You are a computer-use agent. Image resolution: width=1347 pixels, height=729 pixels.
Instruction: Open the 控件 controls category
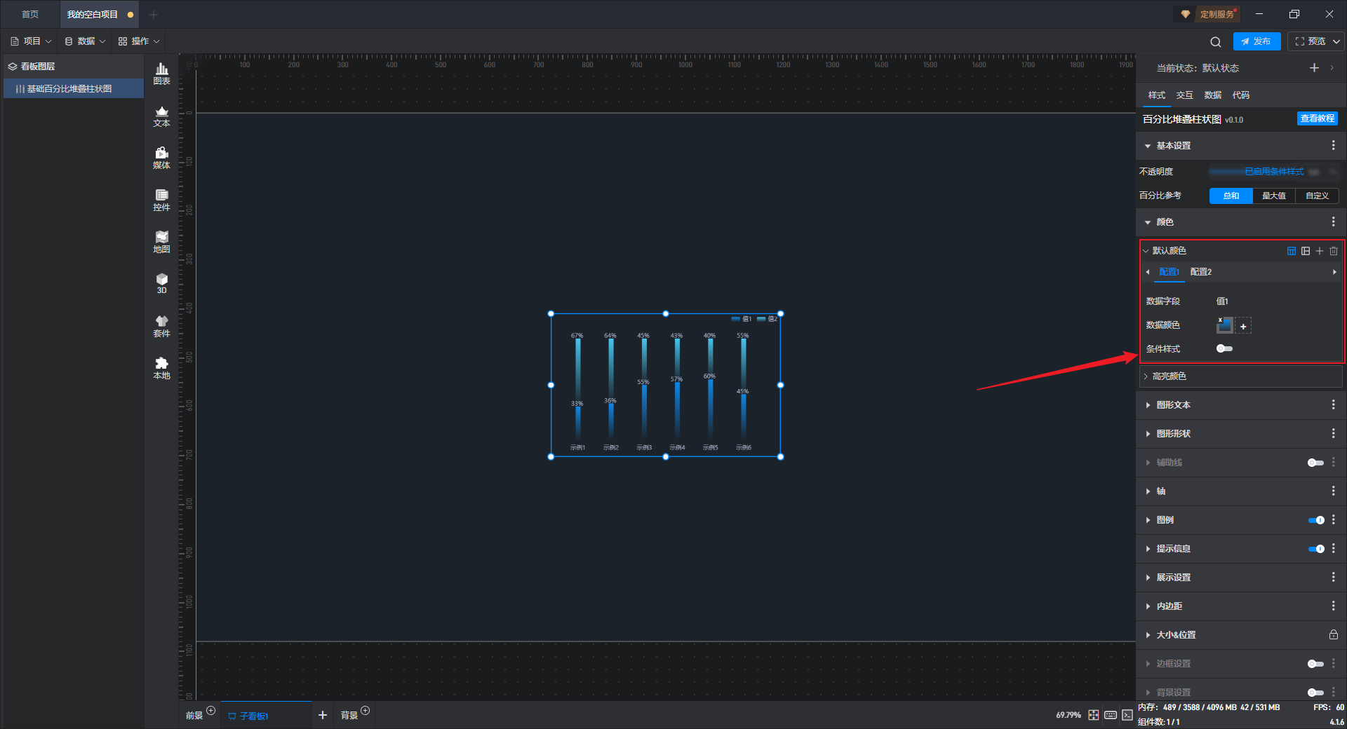click(161, 200)
